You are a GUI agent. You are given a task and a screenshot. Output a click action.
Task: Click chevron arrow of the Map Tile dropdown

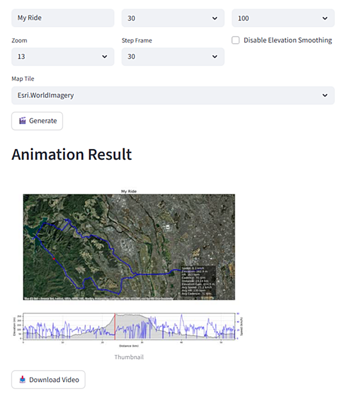pos(325,95)
